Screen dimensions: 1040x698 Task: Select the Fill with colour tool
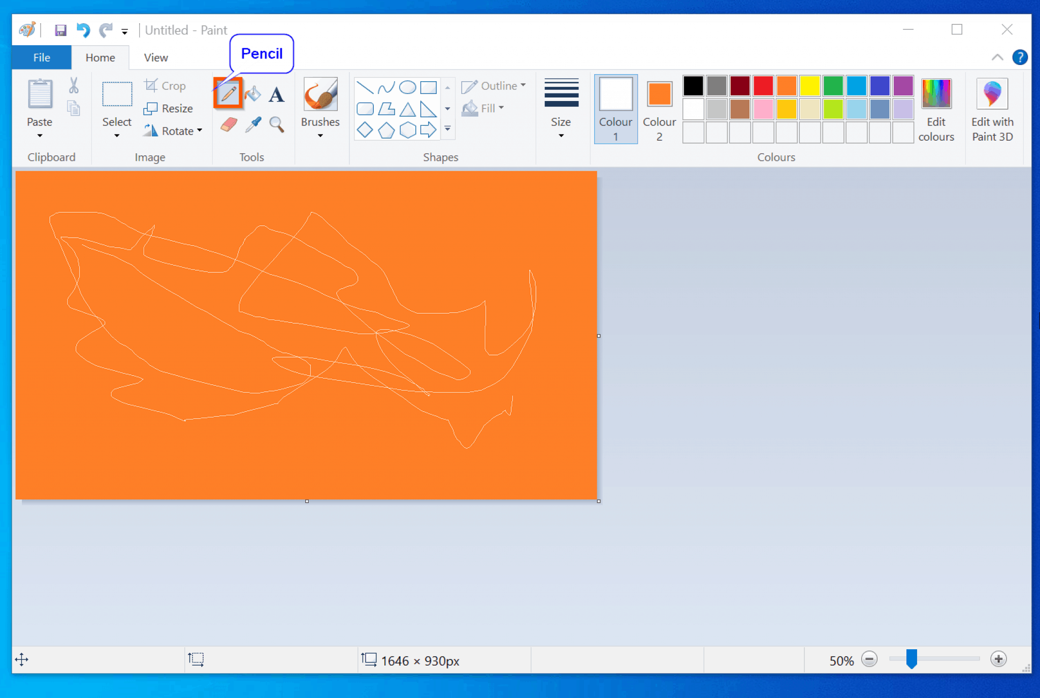[253, 93]
